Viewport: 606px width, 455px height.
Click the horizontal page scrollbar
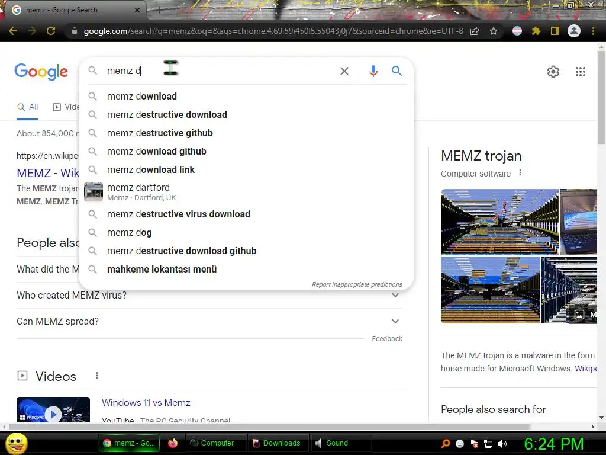(x=269, y=427)
